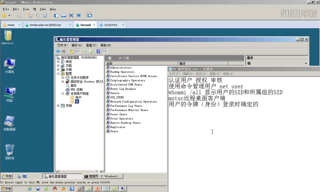Switch to Unity mode toolbar icon
320x192 pixels.
[79, 16]
